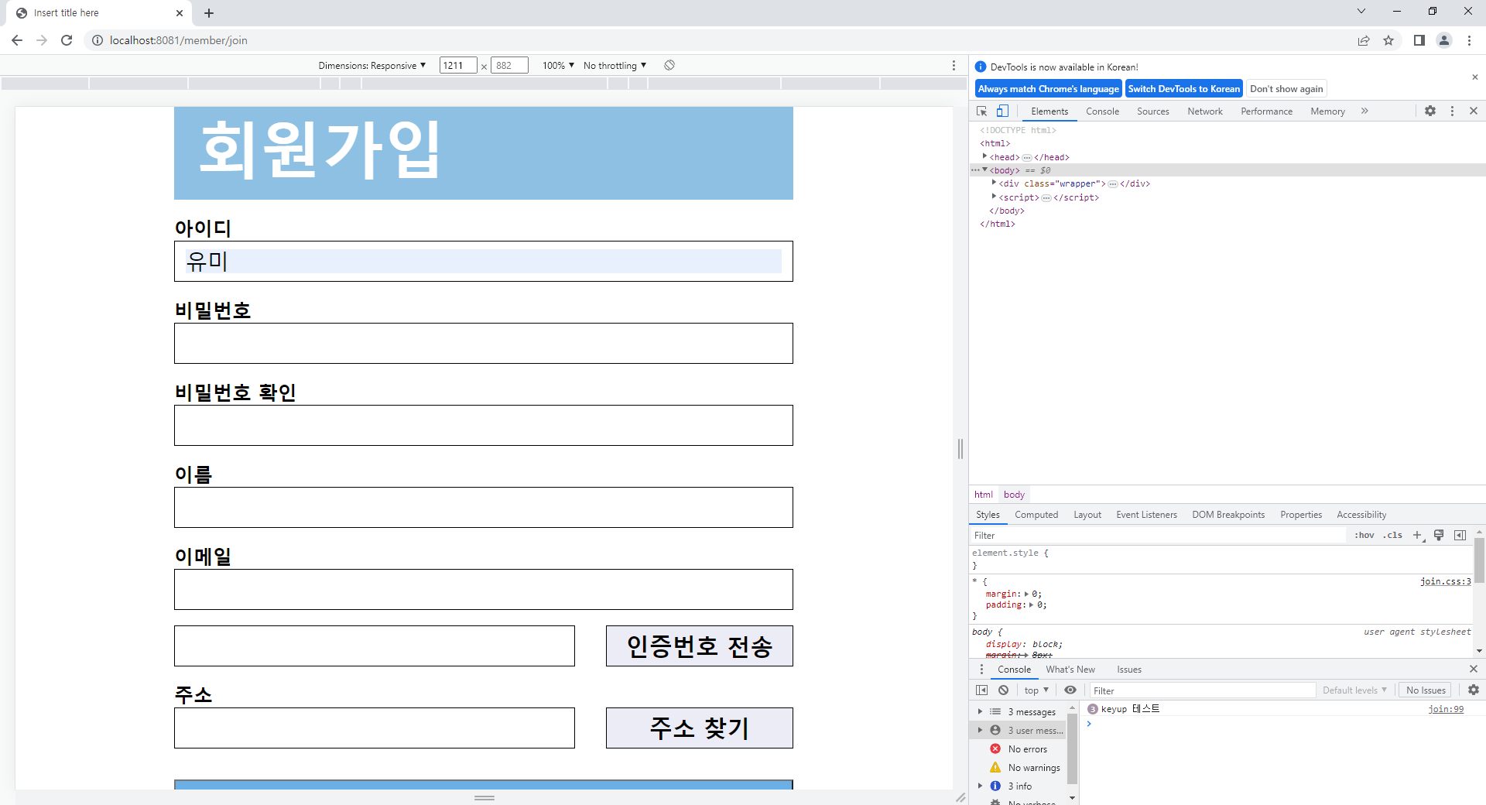Open DevTools settings gear near Memory tab
Viewport: 1486px width, 805px height.
1430,111
